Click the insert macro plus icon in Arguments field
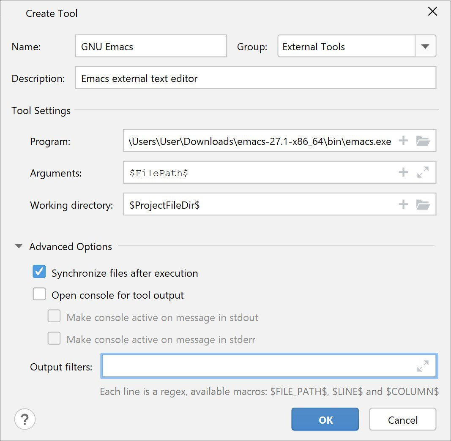Image resolution: width=451 pixels, height=441 pixels. 403,172
